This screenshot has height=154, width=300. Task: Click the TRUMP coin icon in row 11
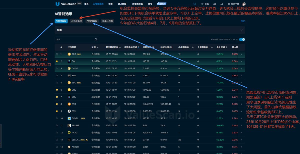[69, 125]
